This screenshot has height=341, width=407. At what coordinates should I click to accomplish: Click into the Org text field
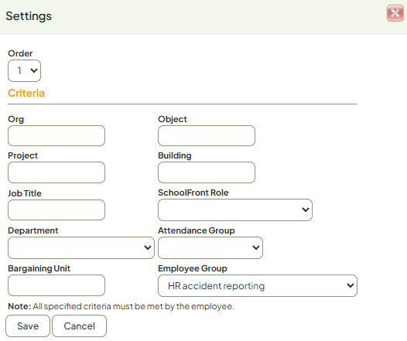56,135
